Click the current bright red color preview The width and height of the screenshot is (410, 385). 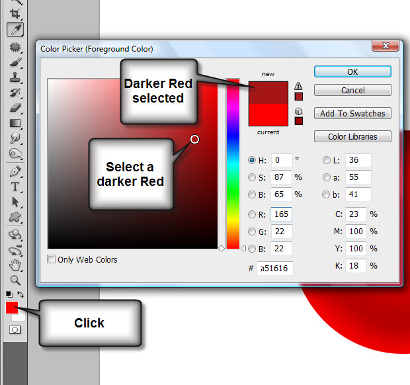point(268,115)
